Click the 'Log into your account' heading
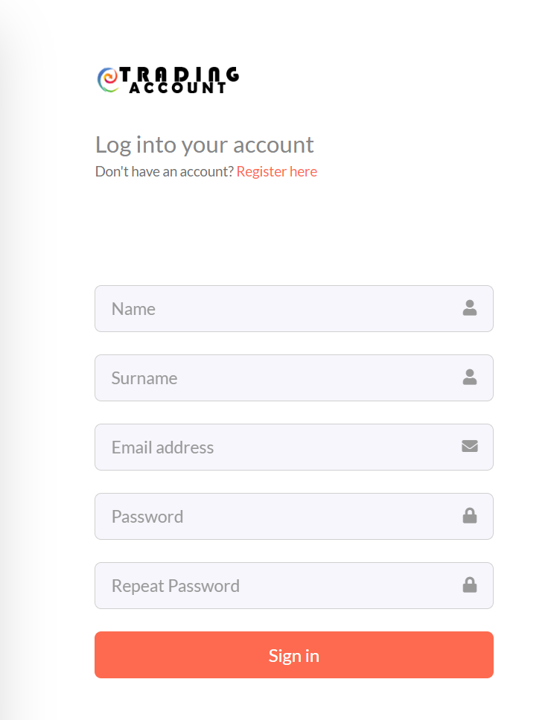 205,145
